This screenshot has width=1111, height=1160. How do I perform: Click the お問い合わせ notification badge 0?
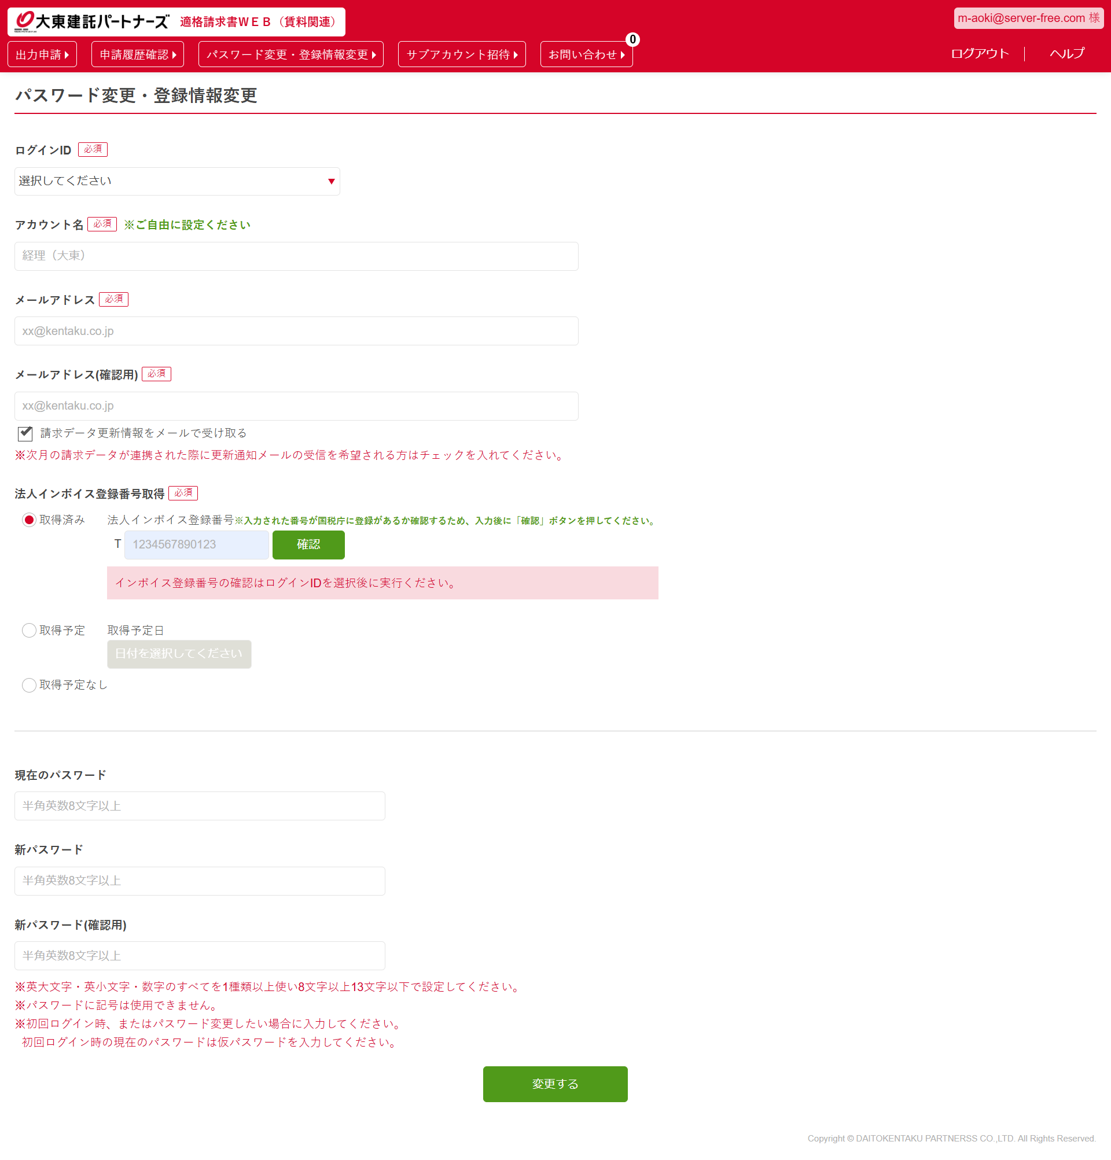click(632, 40)
